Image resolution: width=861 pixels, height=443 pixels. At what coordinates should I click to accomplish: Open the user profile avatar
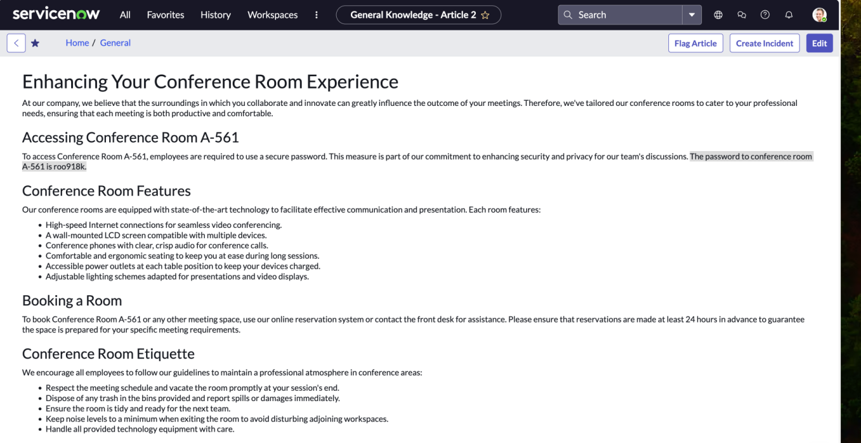(x=819, y=15)
